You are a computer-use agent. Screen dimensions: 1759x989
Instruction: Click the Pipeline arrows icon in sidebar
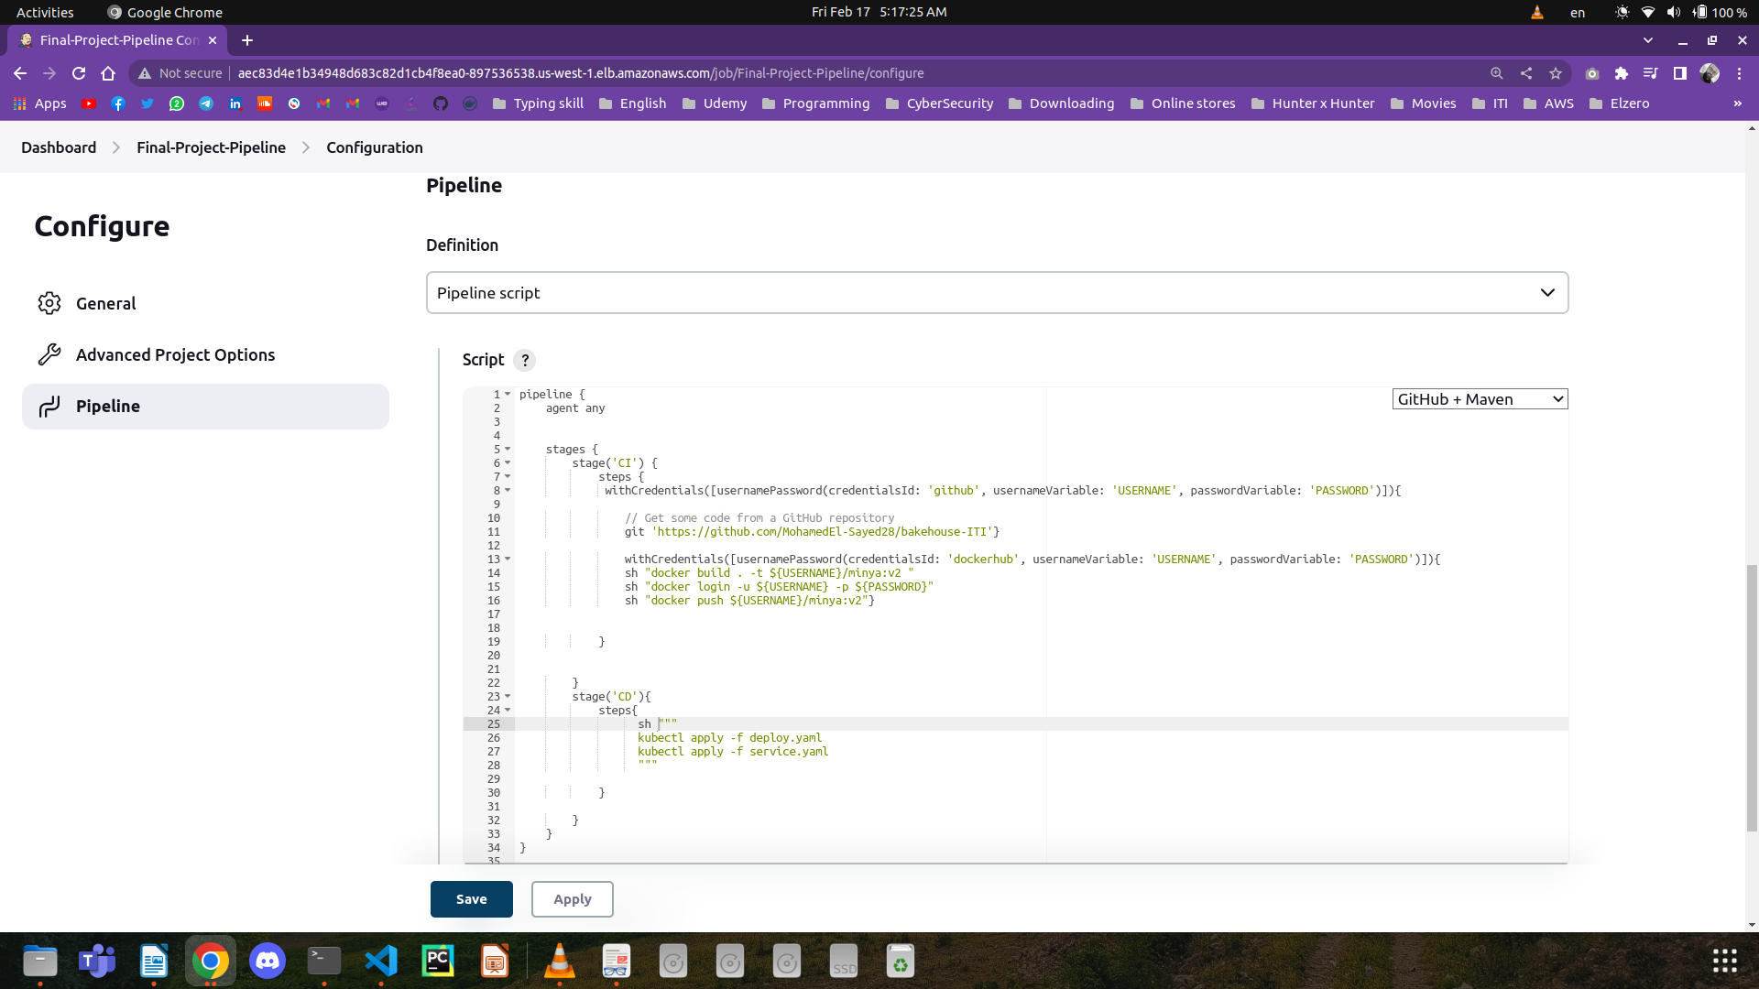48,407
